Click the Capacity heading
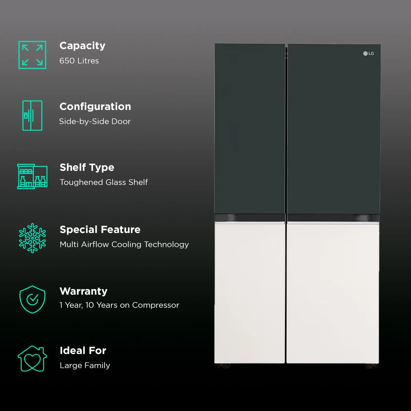Image resolution: width=411 pixels, height=411 pixels. (82, 46)
